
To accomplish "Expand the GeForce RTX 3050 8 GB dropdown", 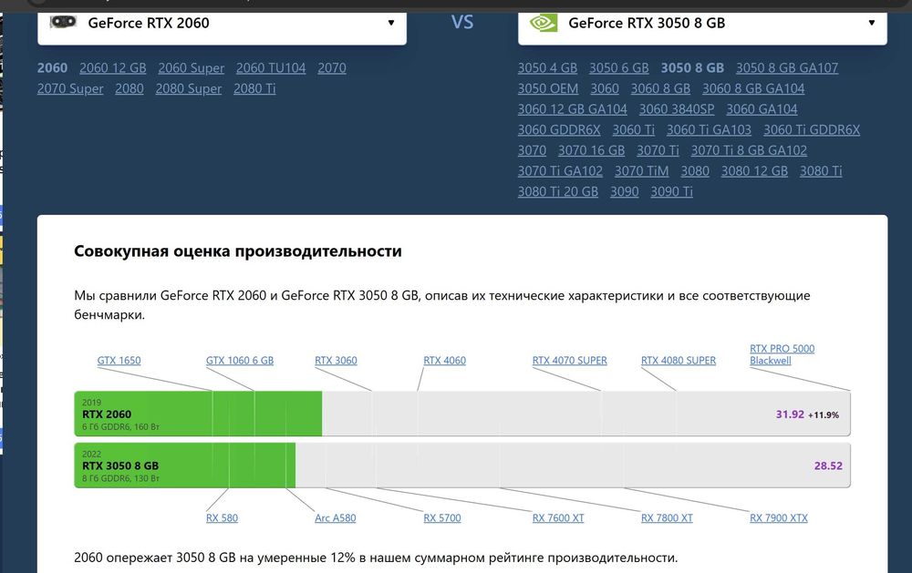I will (x=872, y=23).
